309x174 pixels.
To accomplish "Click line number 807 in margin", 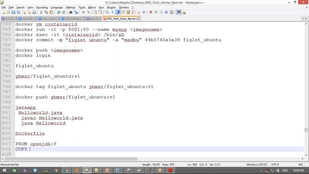I will 6,144.
